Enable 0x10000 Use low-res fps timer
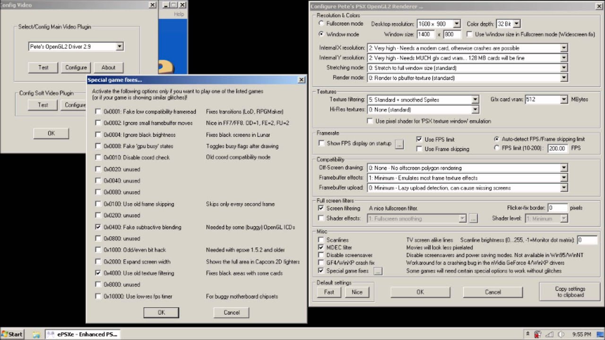The width and height of the screenshot is (605, 340). 98,296
